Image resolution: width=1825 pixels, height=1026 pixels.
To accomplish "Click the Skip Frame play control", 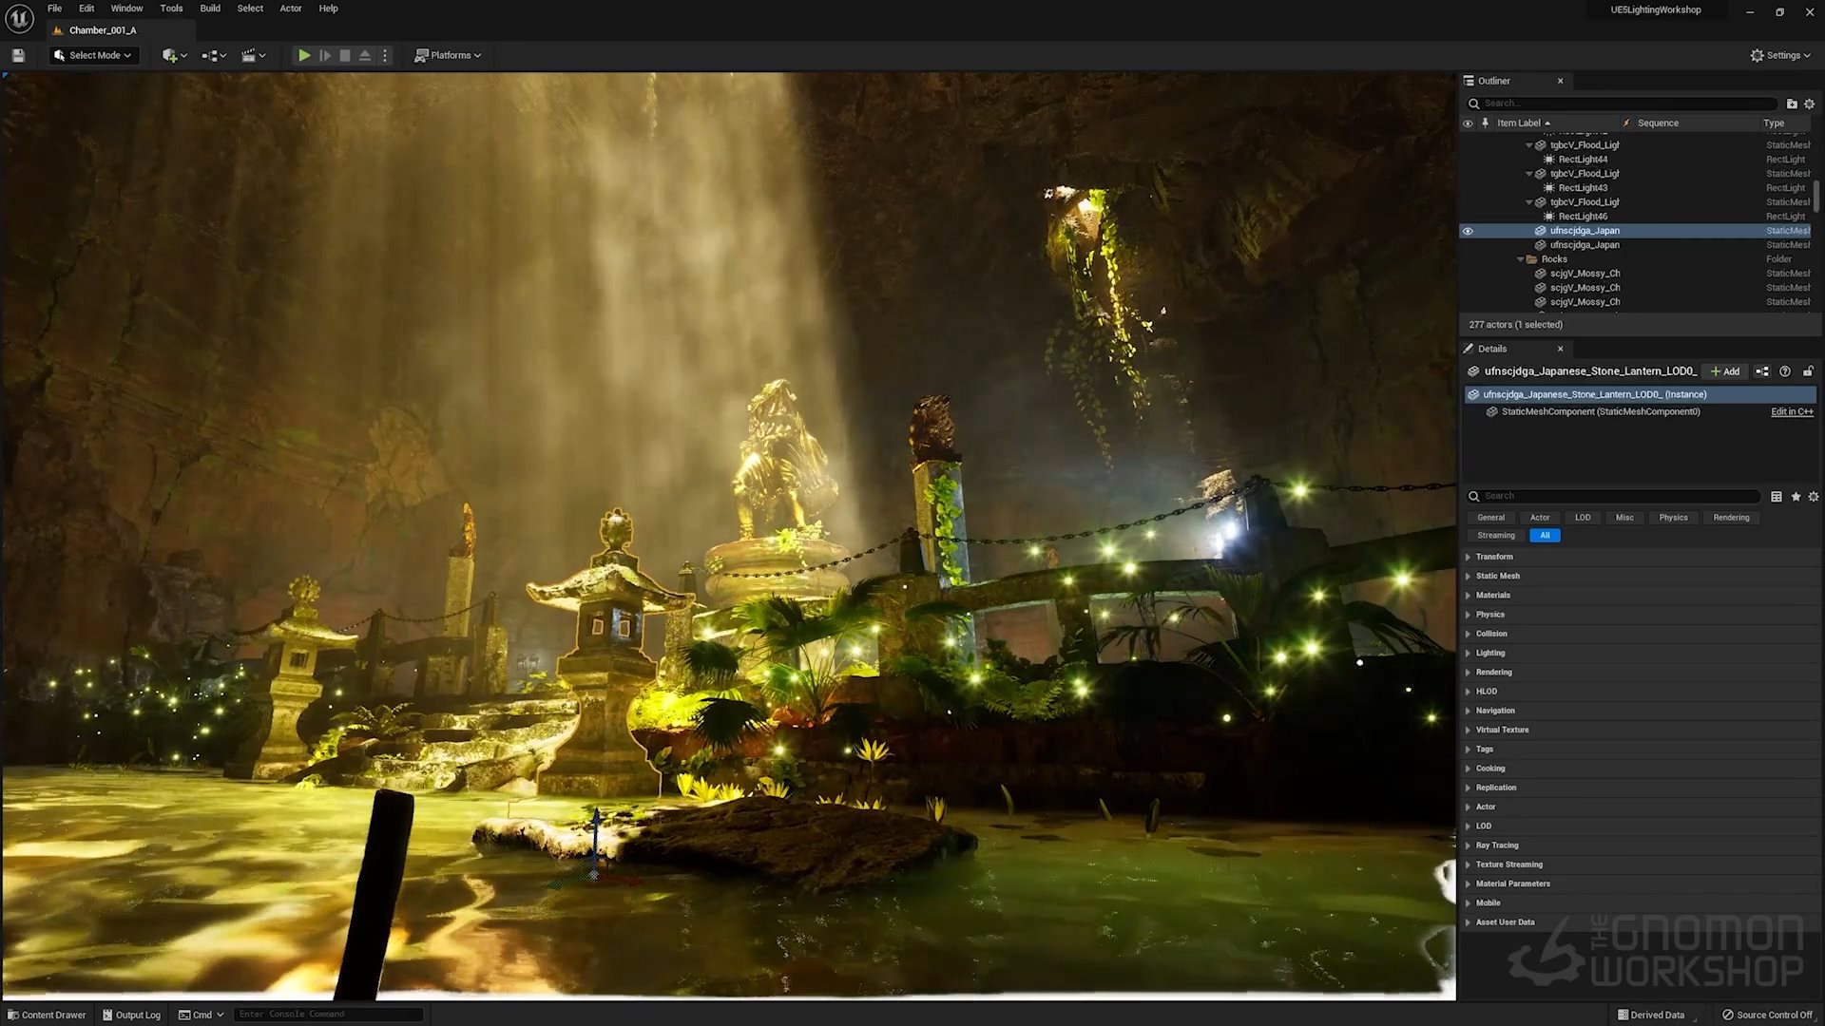I will [325, 55].
